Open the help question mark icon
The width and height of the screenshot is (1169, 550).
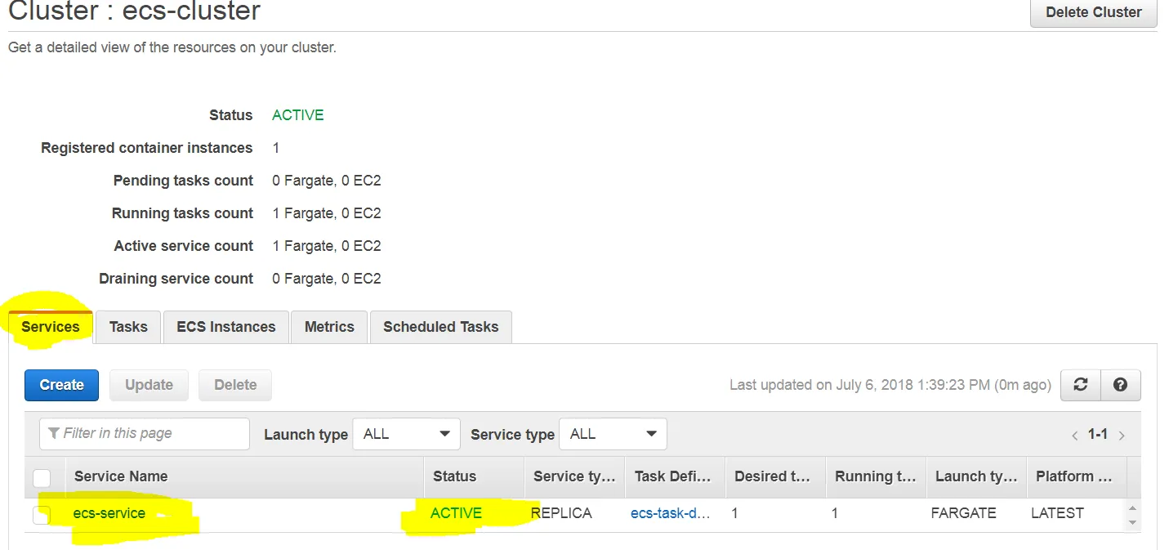coord(1121,385)
